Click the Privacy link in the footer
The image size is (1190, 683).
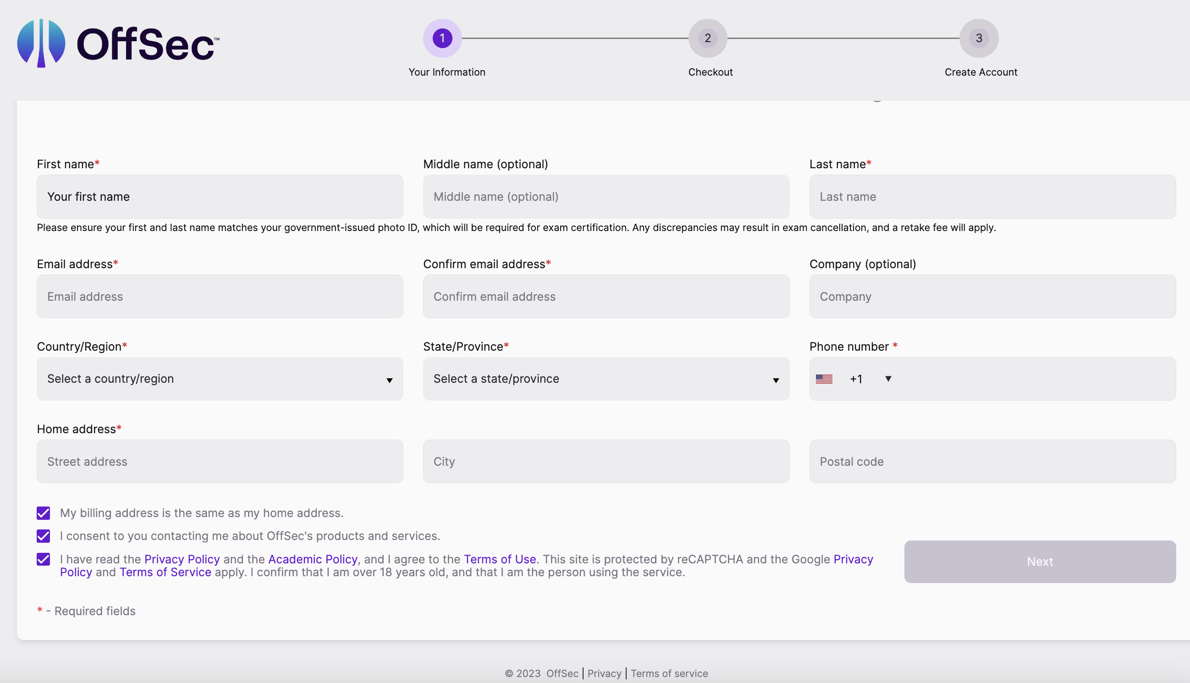pos(604,673)
